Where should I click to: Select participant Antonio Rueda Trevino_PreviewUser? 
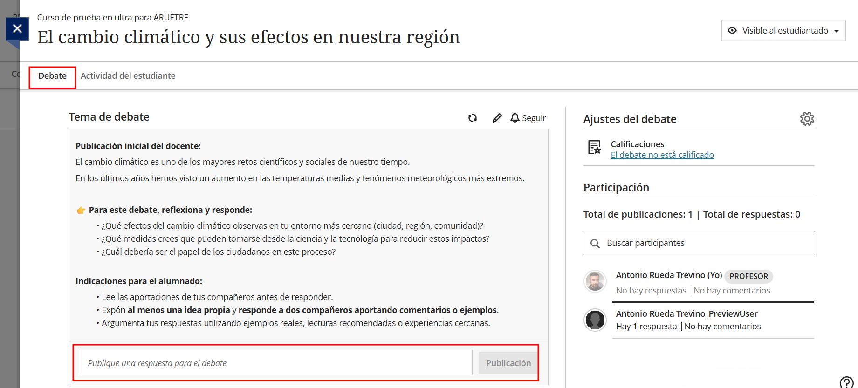point(686,314)
